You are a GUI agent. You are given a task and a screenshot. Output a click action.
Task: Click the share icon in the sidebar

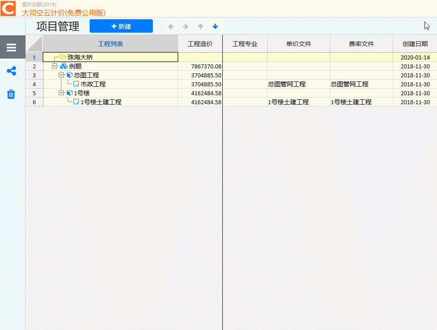pyautogui.click(x=12, y=71)
